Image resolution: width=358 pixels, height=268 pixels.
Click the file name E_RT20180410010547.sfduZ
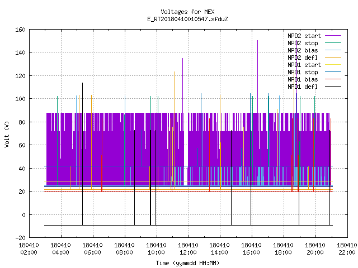(x=187, y=19)
